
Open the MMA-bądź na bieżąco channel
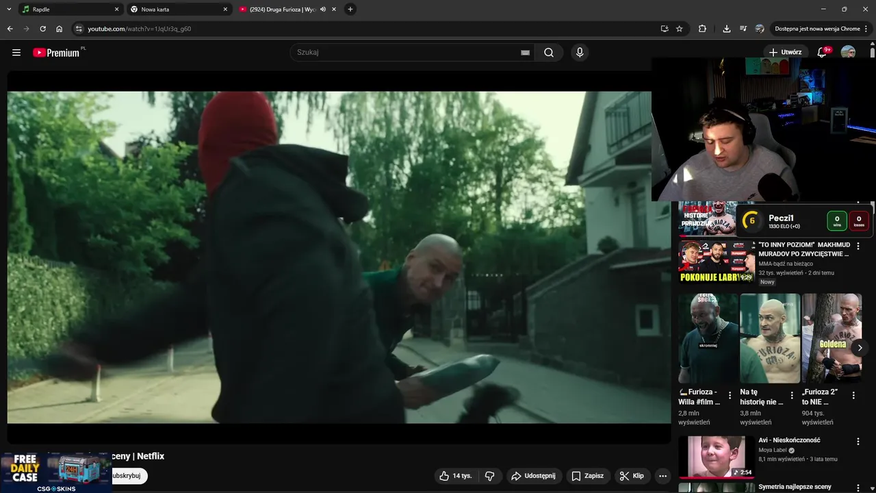coord(786,264)
